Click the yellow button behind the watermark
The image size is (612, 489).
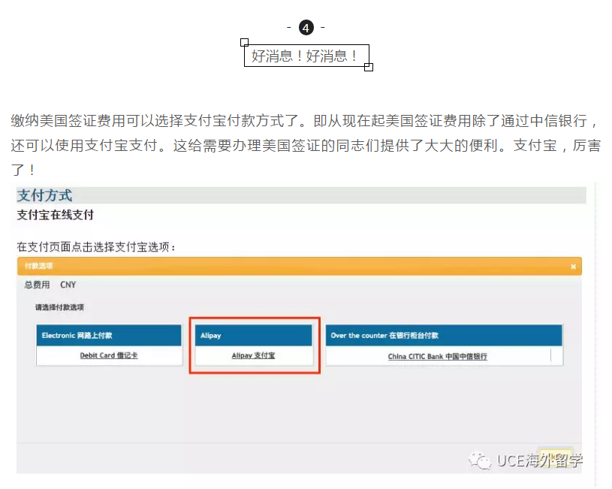click(555, 459)
